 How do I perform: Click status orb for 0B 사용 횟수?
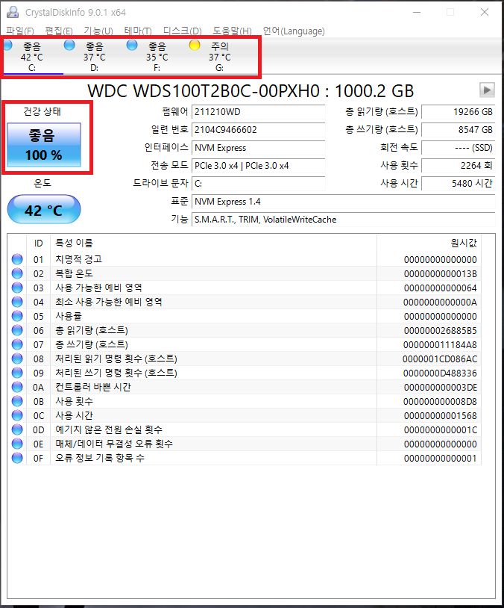17,401
